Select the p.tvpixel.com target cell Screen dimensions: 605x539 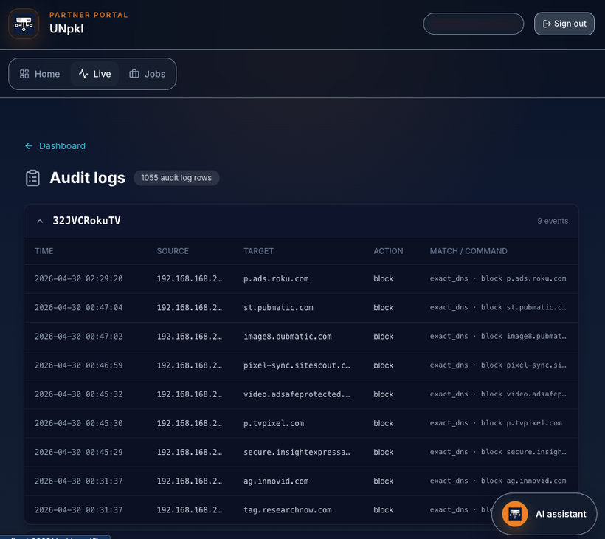click(x=274, y=423)
